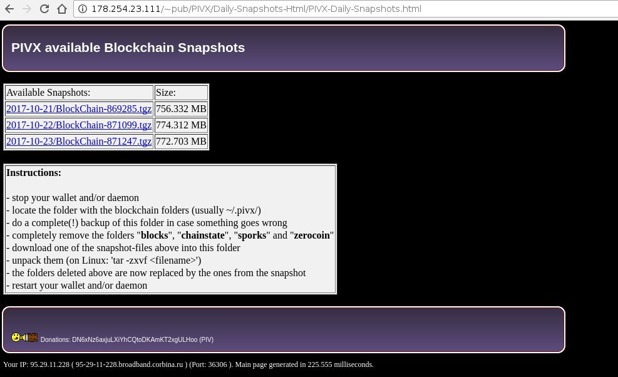Click the smiley donation icon in footer
The width and height of the screenshot is (618, 377).
tap(24, 338)
